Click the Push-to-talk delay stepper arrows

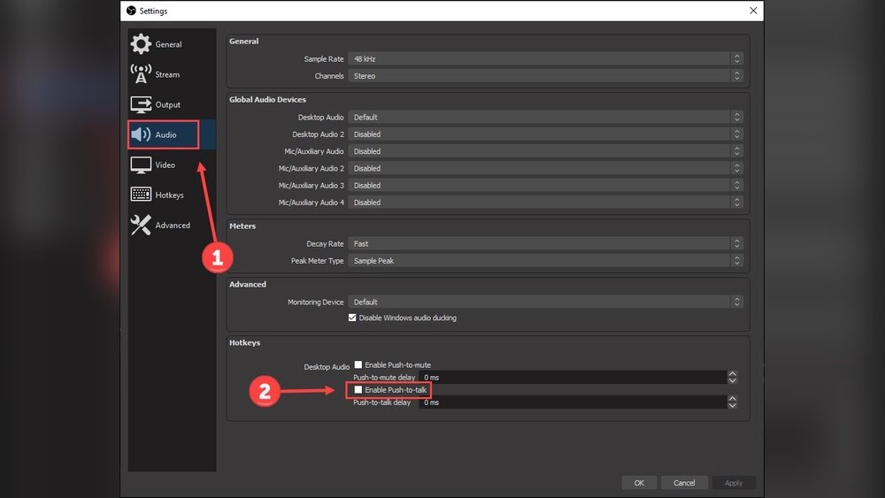pyautogui.click(x=732, y=402)
